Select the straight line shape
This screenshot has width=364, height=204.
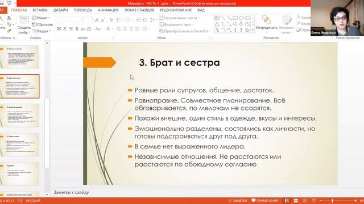click(x=223, y=18)
